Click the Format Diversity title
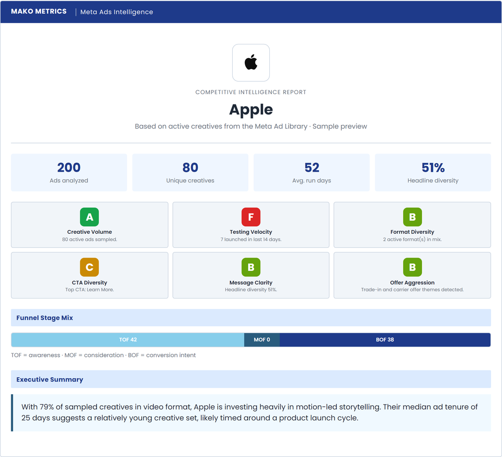 [x=412, y=232]
